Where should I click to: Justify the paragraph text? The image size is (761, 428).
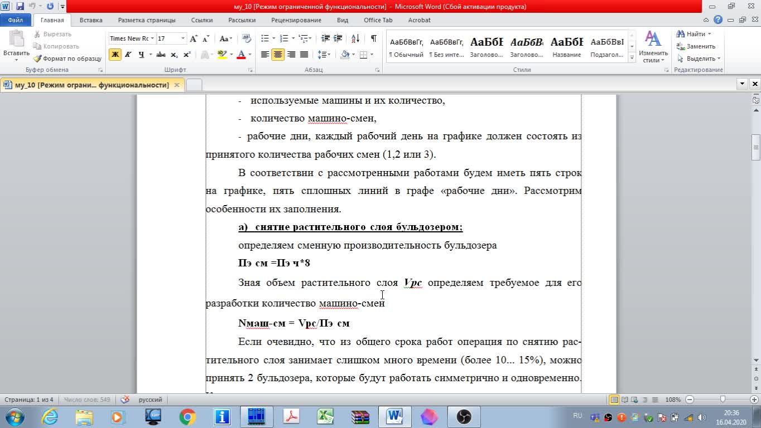304,55
